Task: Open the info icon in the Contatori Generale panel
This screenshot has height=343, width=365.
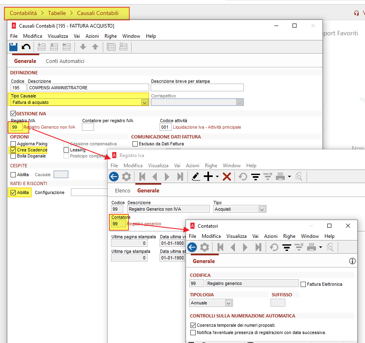Action: click(x=352, y=261)
